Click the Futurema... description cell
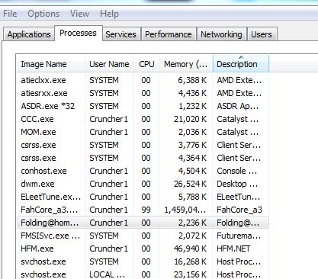The image size is (318, 279). (239, 236)
